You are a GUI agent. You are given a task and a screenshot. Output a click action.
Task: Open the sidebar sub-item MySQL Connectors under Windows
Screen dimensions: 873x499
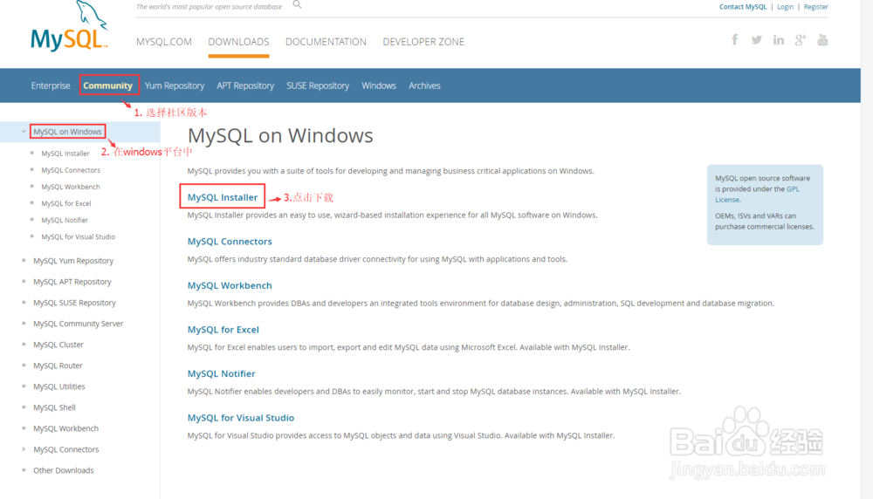point(71,170)
